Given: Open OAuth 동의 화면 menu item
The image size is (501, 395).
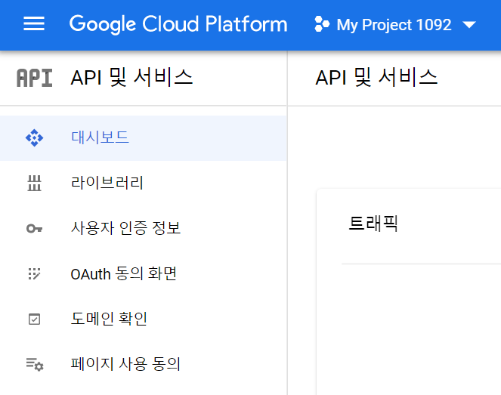Looking at the screenshot, I should 144,273.
